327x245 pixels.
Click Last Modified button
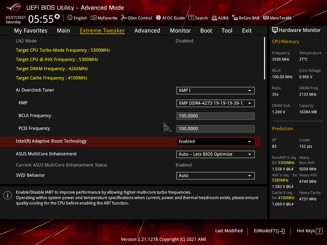tap(229, 231)
